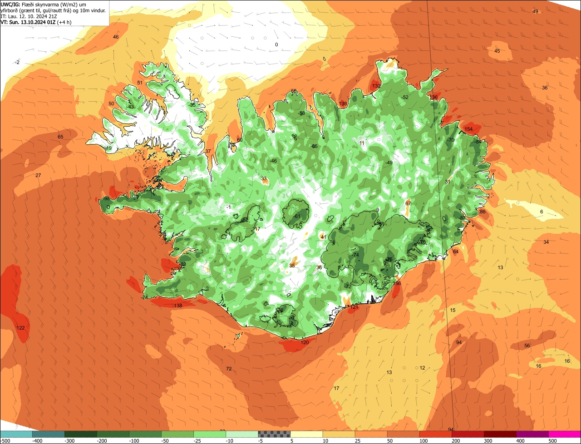Click the red swatch between 200 and 300
This screenshot has width=581, height=444.
[x=468, y=434]
